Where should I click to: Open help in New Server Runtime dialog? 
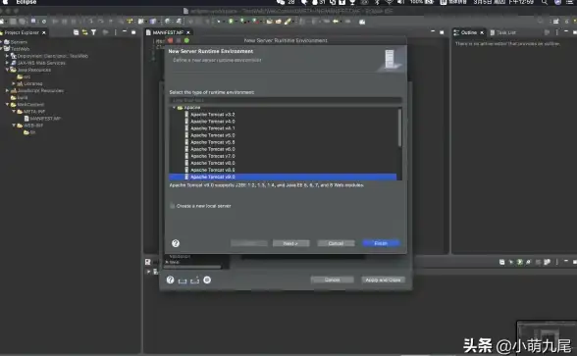[176, 243]
